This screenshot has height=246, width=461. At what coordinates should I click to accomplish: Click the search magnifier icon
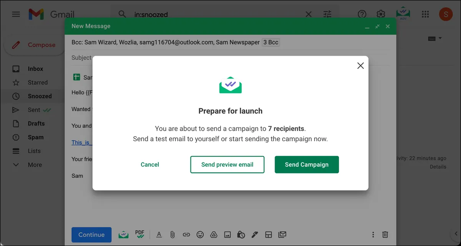point(122,14)
